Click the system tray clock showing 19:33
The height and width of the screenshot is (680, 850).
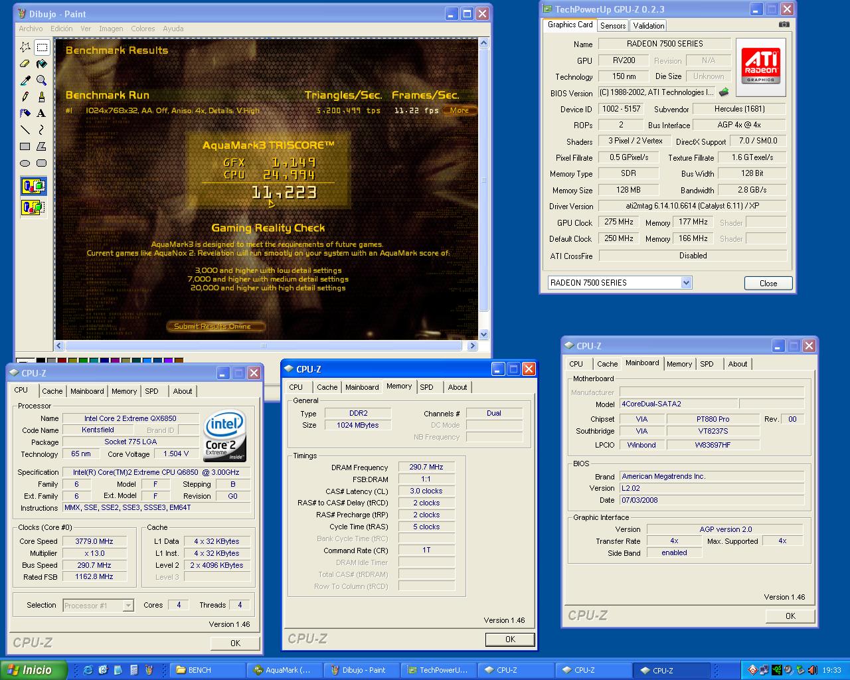831,671
